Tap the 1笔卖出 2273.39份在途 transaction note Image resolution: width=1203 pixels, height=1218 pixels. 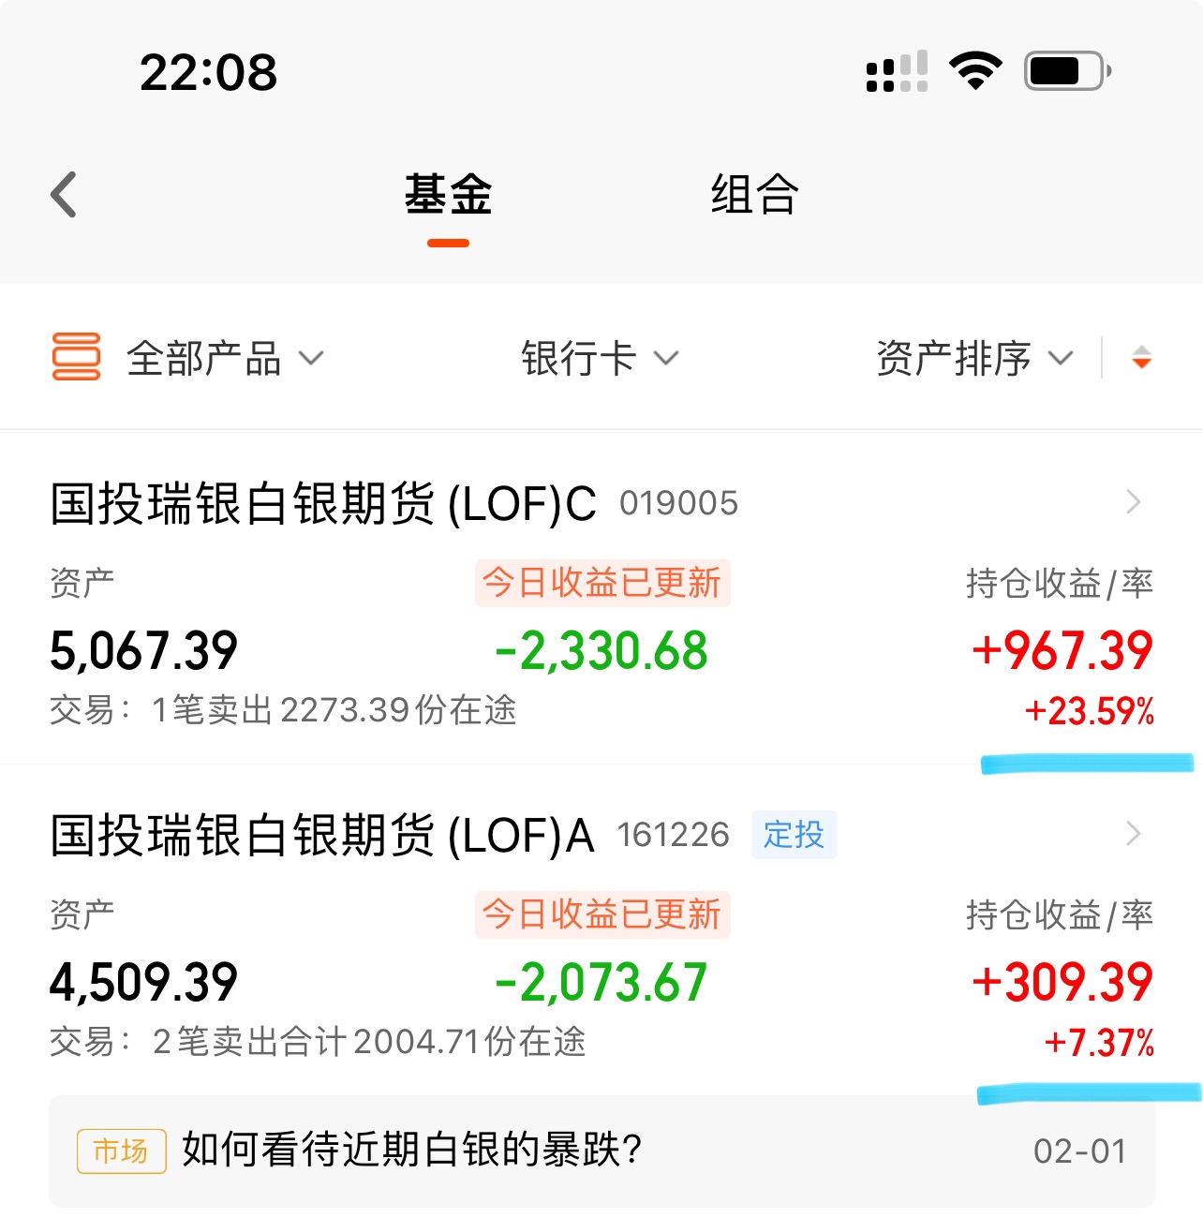[x=333, y=710]
